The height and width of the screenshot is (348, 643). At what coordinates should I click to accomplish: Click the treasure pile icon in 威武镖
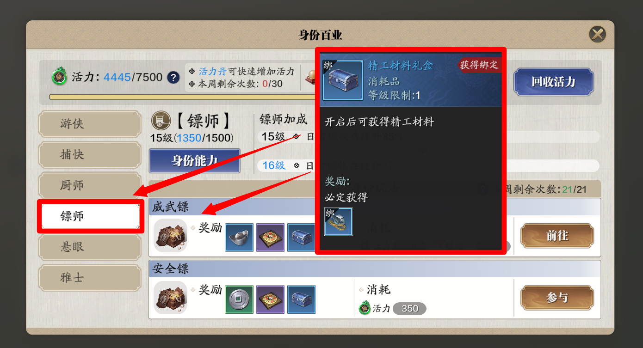click(x=170, y=236)
